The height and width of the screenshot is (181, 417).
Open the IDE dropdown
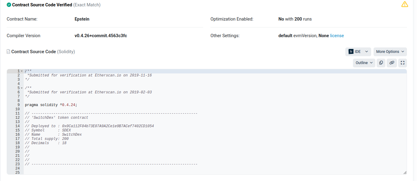(358, 52)
